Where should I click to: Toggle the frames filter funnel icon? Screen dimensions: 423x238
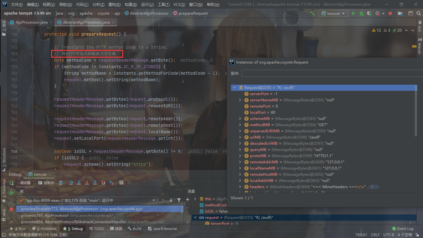[179, 200]
